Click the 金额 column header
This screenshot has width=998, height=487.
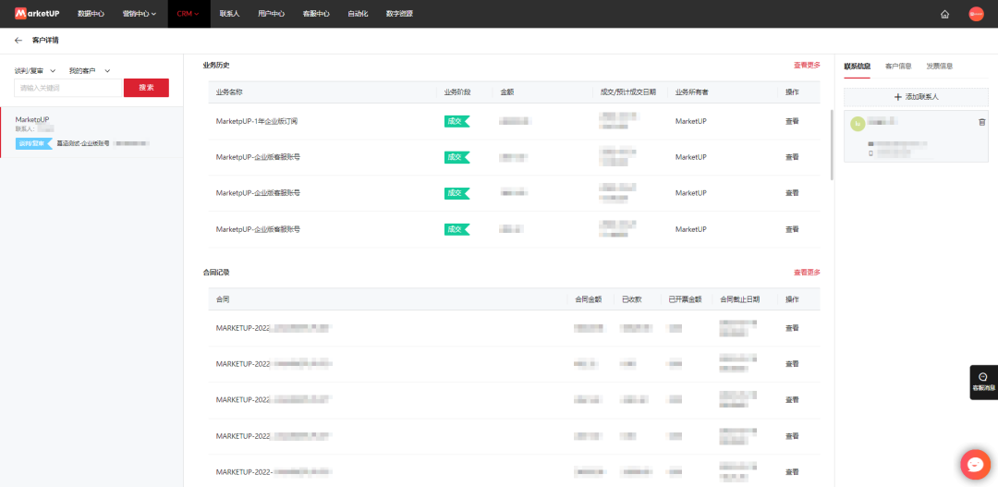(x=507, y=92)
